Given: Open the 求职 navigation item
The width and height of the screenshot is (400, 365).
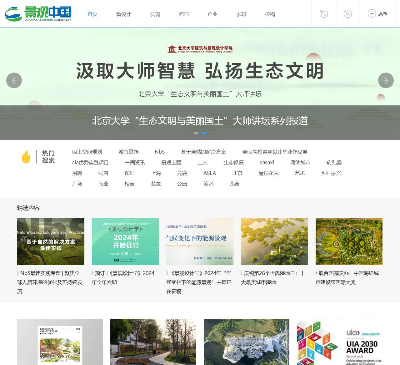Looking at the screenshot, I should click(x=241, y=14).
